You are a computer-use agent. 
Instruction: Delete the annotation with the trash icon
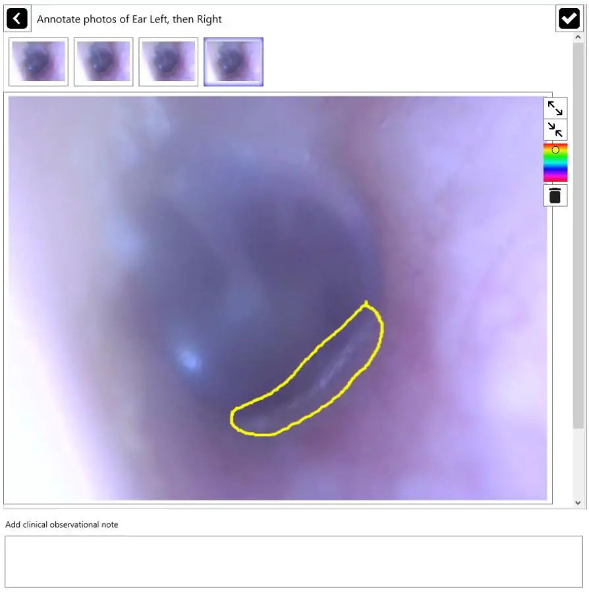555,196
